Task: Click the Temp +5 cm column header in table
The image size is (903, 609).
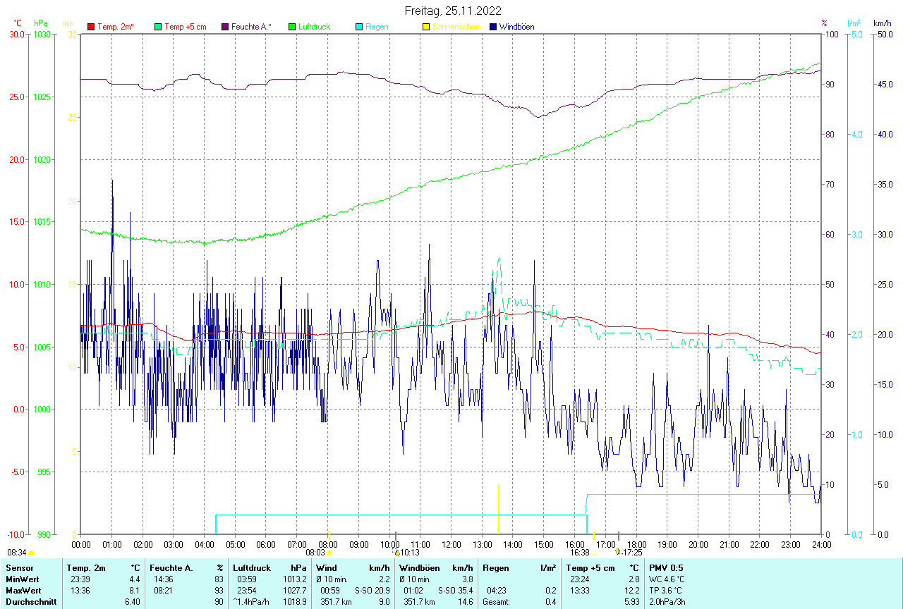Action: click(590, 568)
